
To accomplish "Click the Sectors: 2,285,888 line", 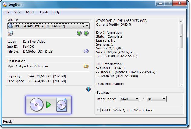I will [x=110, y=48].
